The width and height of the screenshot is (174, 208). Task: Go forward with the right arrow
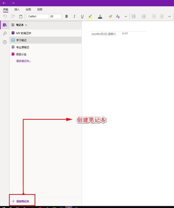click(13, 3)
